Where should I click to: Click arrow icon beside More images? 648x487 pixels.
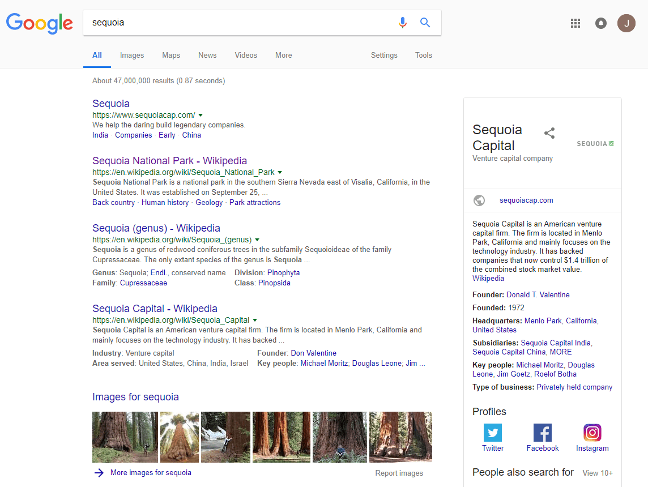(99, 472)
